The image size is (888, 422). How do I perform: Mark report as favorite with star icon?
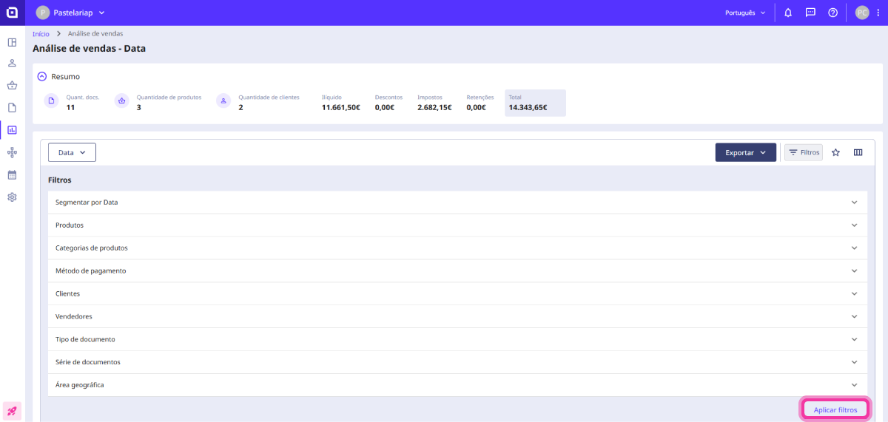click(835, 152)
